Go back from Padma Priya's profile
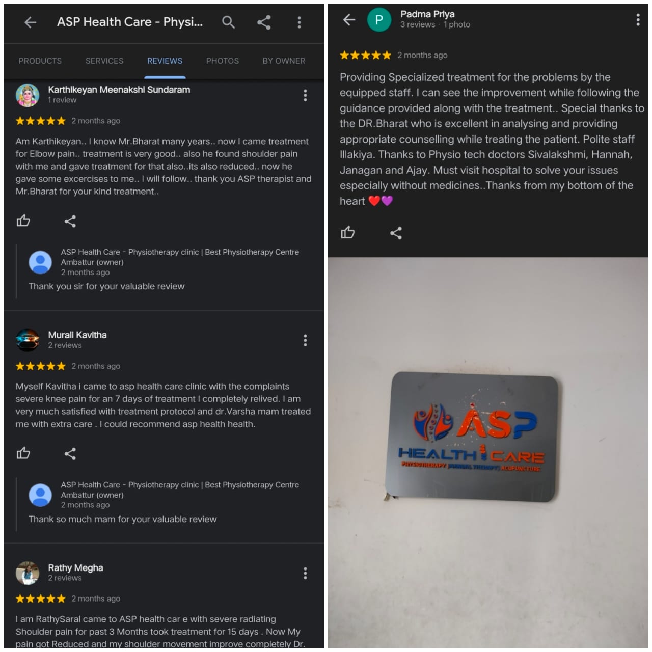652x652 pixels. coord(349,20)
